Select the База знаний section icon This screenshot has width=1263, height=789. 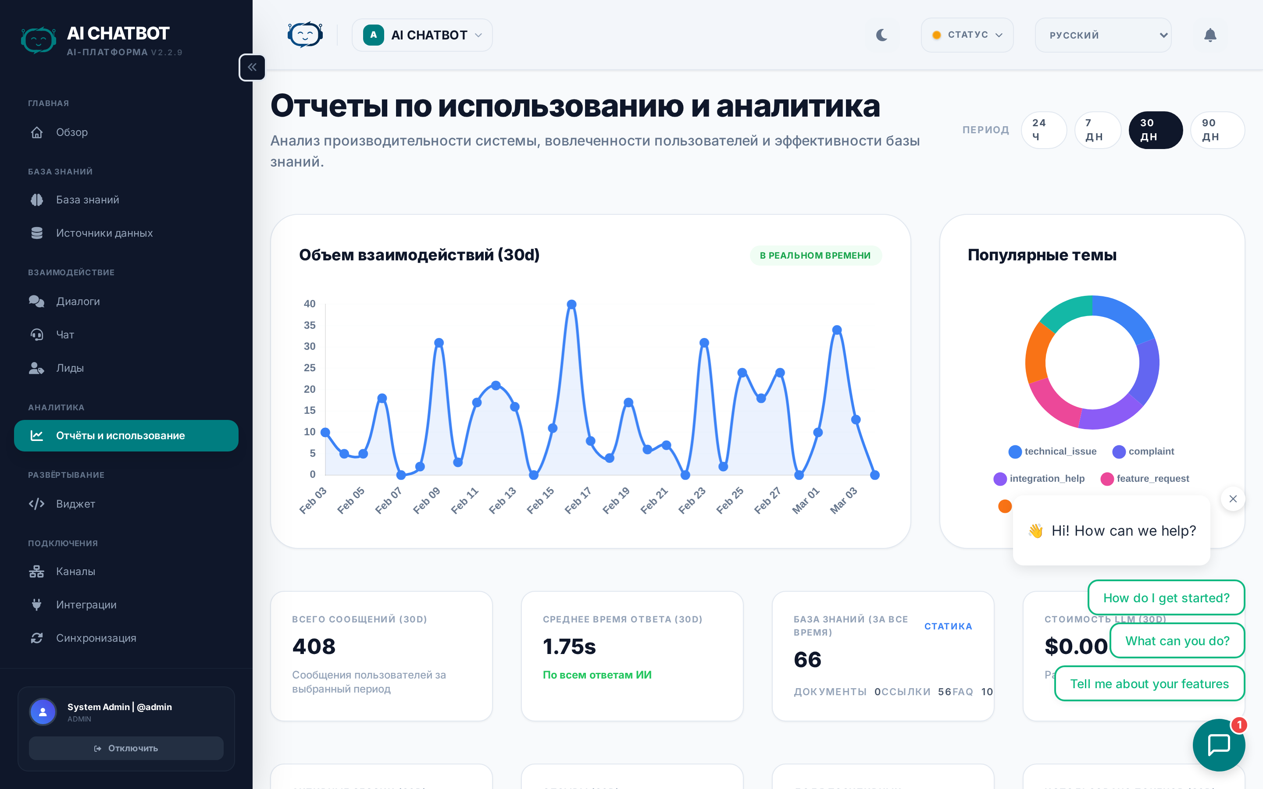point(36,199)
